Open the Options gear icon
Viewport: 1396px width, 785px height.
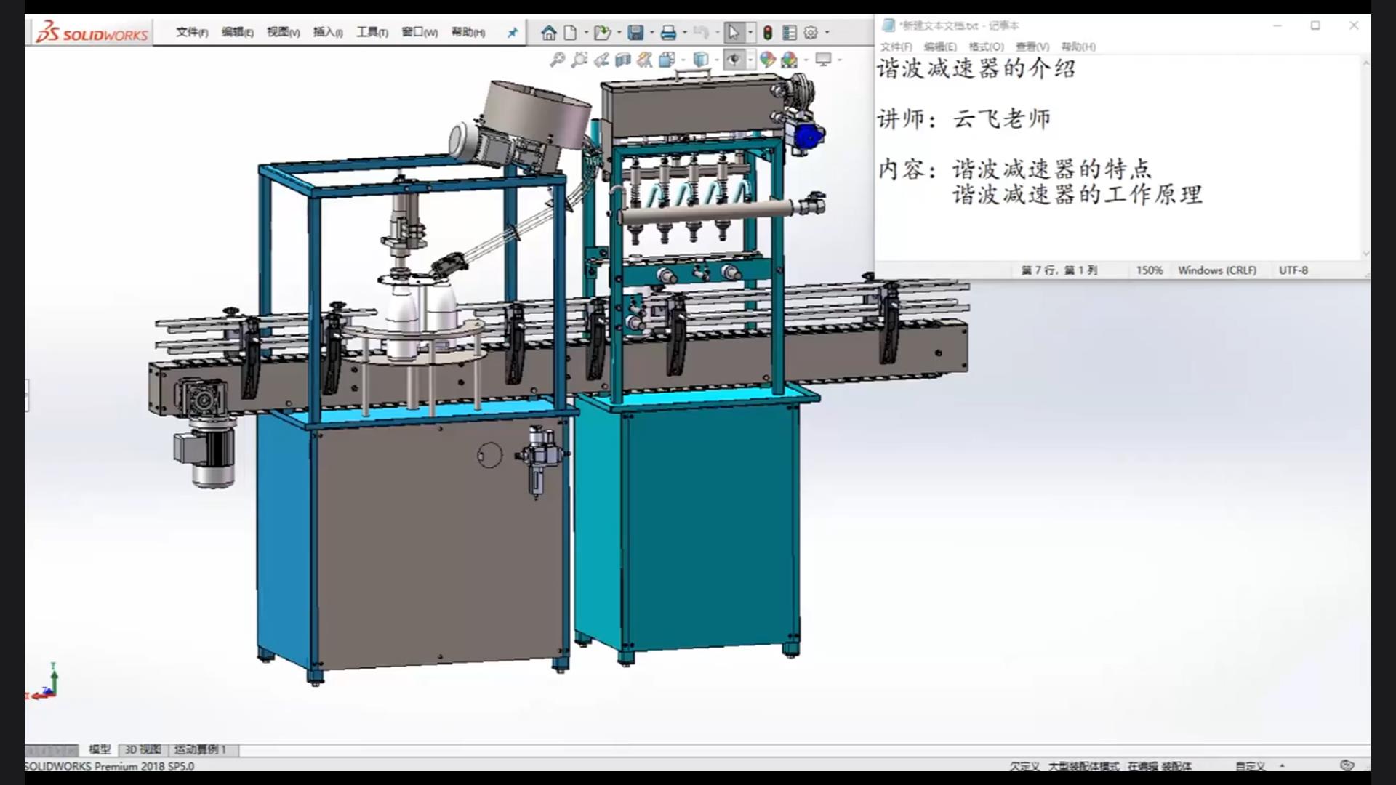[811, 33]
